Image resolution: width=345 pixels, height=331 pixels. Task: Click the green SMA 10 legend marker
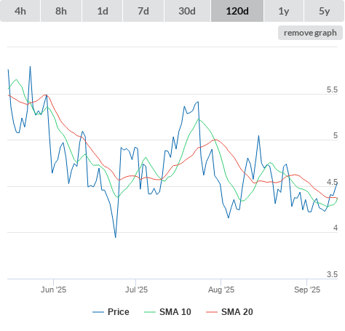click(150, 312)
